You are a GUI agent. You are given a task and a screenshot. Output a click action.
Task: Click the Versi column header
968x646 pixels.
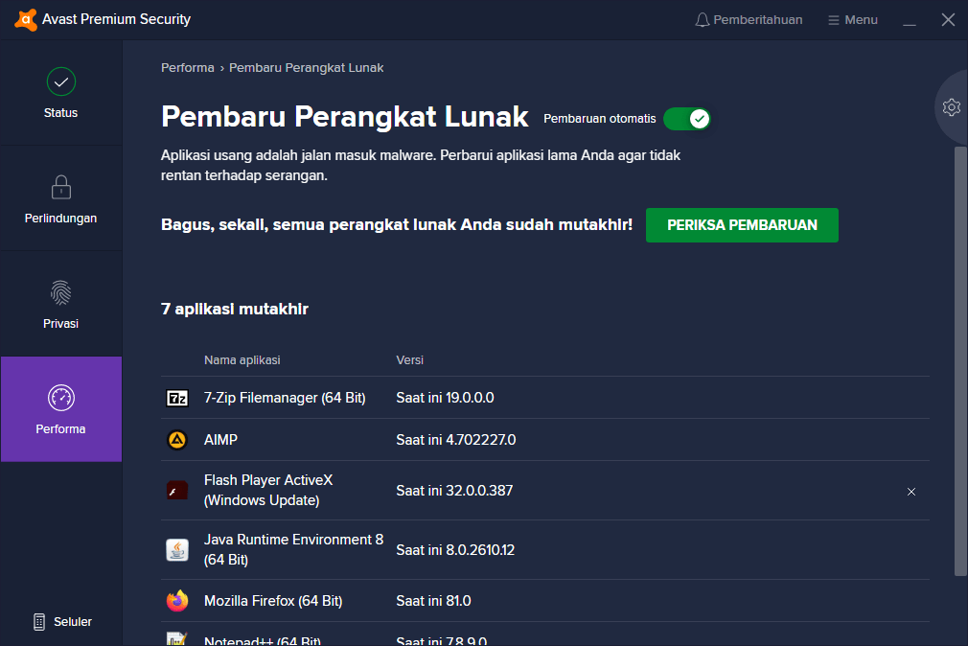[409, 360]
